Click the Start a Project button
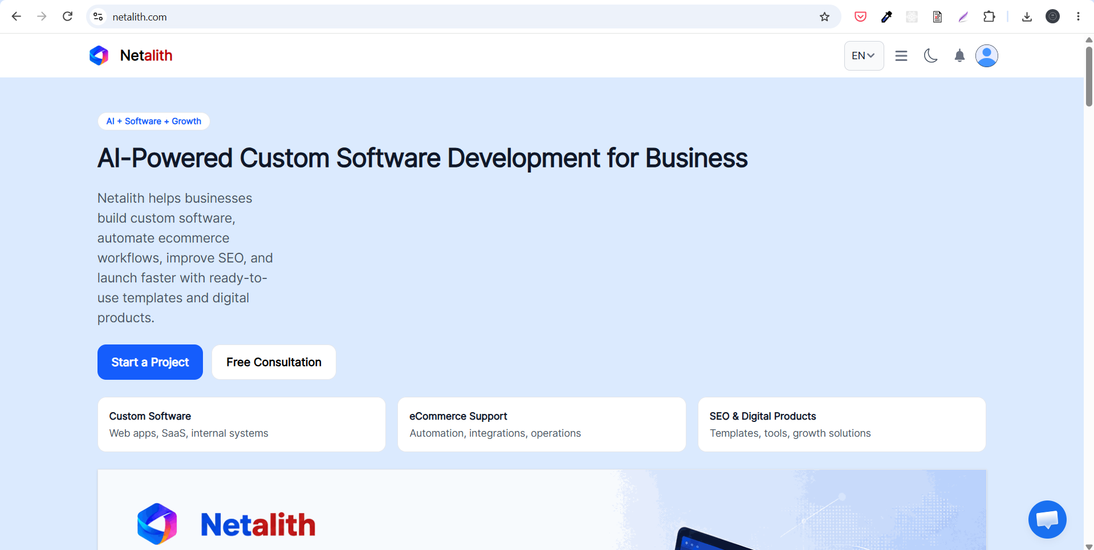Screen dimensions: 1094x550 150,362
